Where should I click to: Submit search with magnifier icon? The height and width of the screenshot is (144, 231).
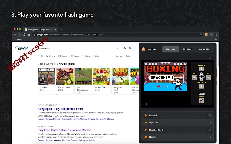(130, 48)
